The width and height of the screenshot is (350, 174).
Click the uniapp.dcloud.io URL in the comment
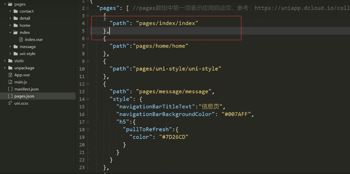tap(302, 8)
